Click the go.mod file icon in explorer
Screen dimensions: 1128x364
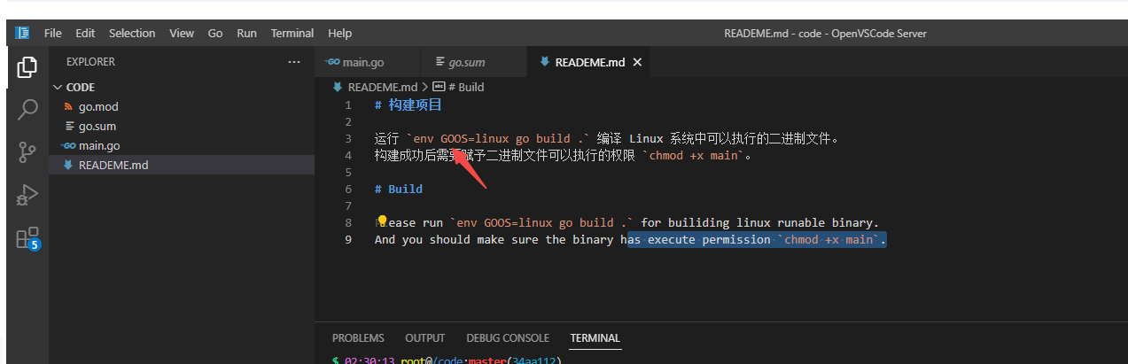pos(70,106)
